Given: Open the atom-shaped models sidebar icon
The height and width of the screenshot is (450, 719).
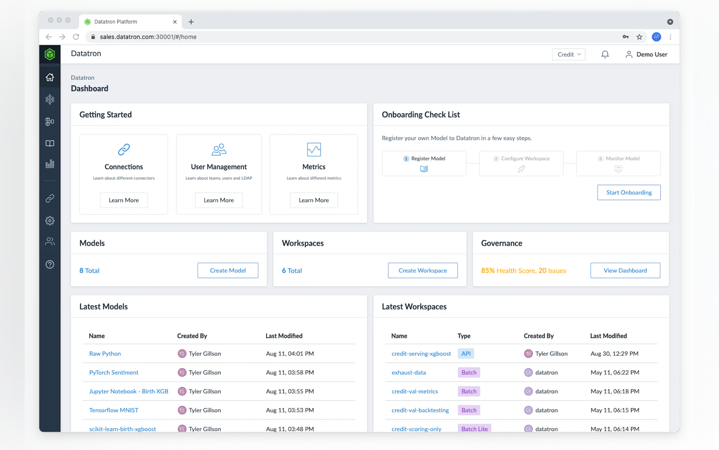Looking at the screenshot, I should point(50,99).
